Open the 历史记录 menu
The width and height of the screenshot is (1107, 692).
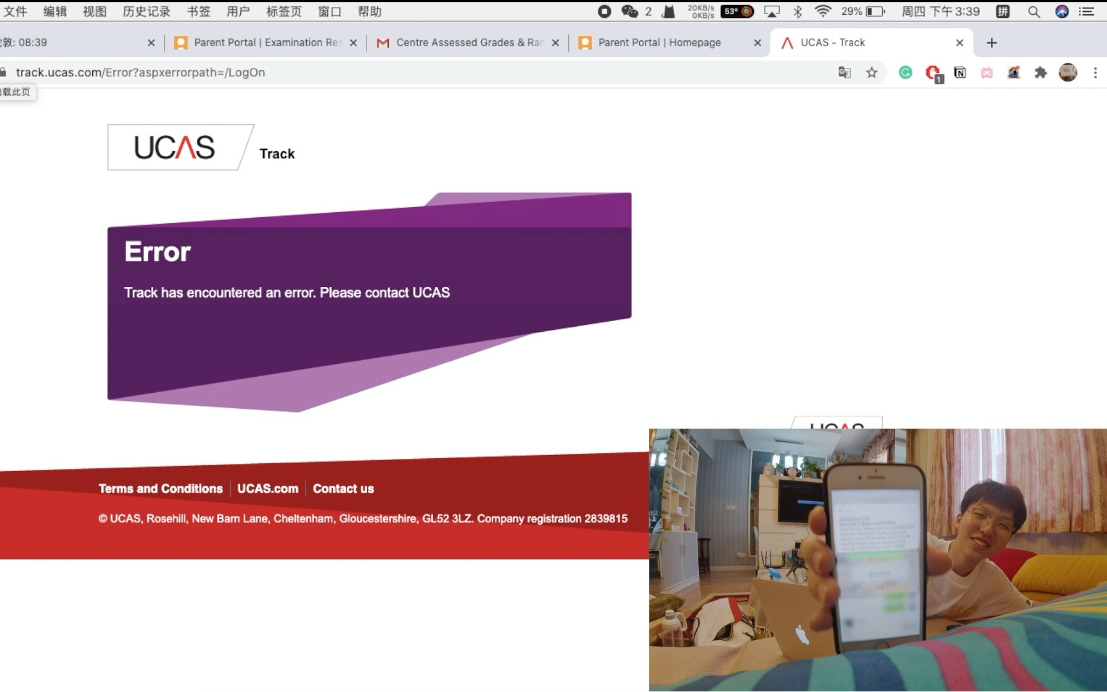point(147,12)
